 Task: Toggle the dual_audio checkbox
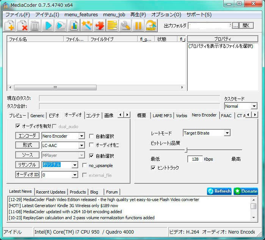tap(54, 126)
